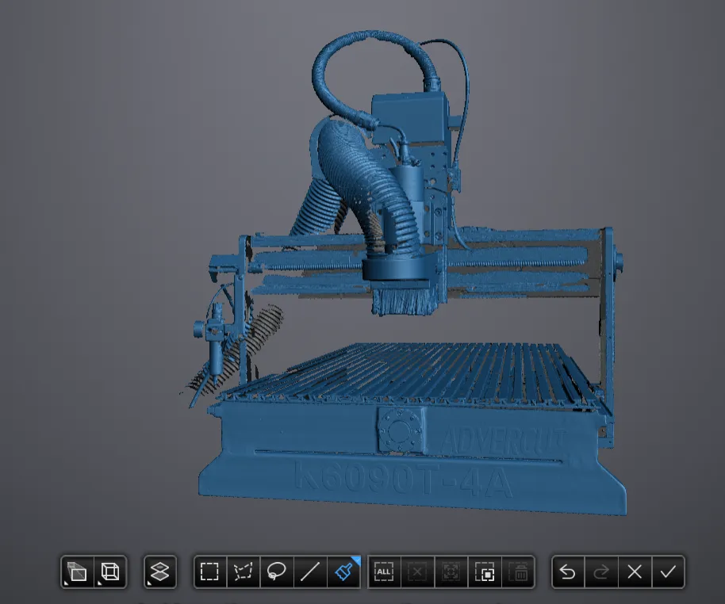Viewport: 725px width, 604px height.
Task: Cancel editing with the X button
Action: pyautogui.click(x=634, y=572)
